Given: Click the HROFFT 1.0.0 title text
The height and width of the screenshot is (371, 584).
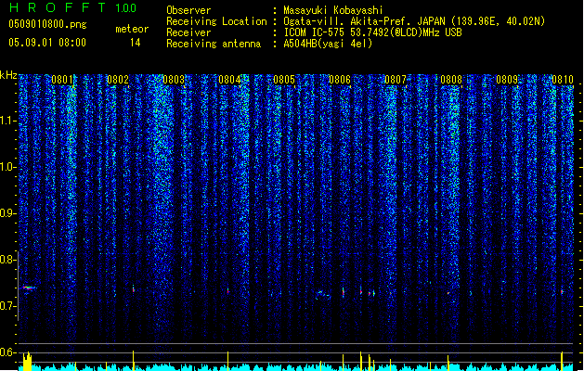Looking at the screenshot, I should [72, 7].
